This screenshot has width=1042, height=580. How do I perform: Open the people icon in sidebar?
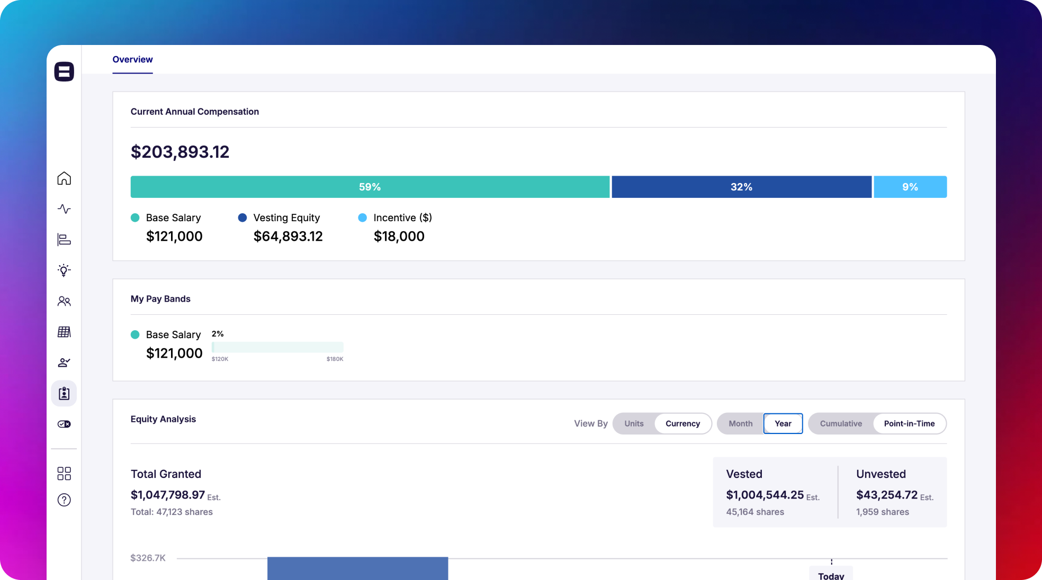[x=64, y=301]
